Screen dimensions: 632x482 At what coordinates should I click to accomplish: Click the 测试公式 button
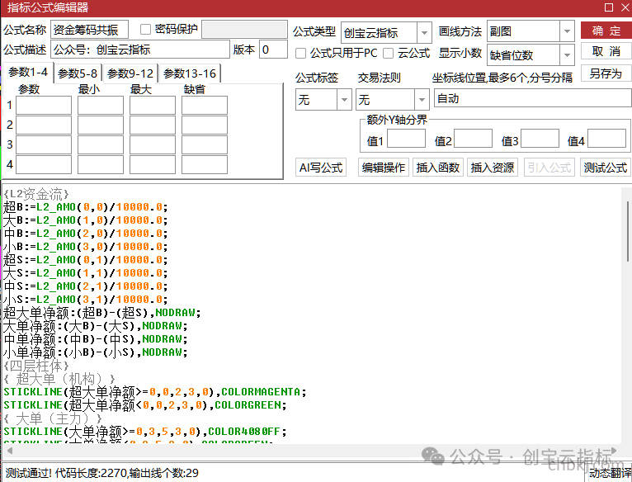(x=606, y=167)
